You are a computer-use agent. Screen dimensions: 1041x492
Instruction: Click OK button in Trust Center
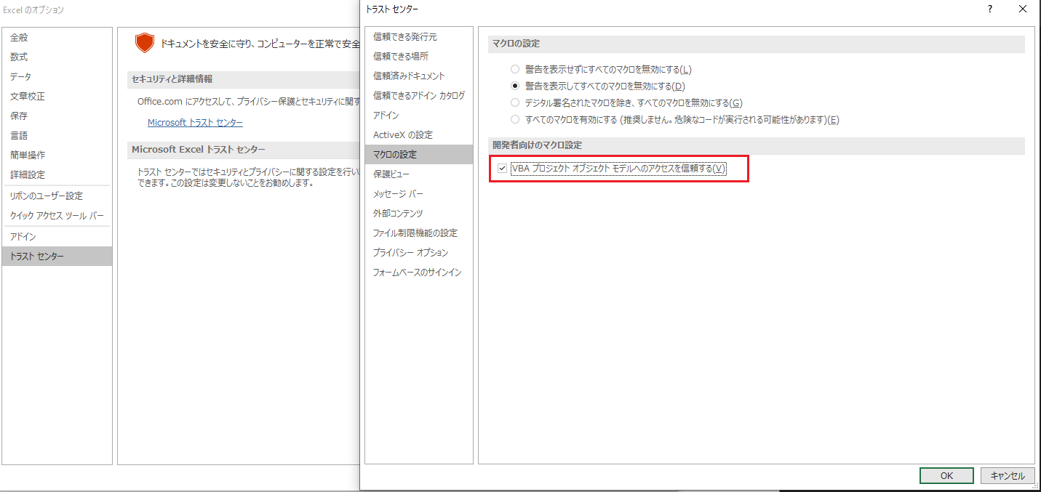coord(946,475)
